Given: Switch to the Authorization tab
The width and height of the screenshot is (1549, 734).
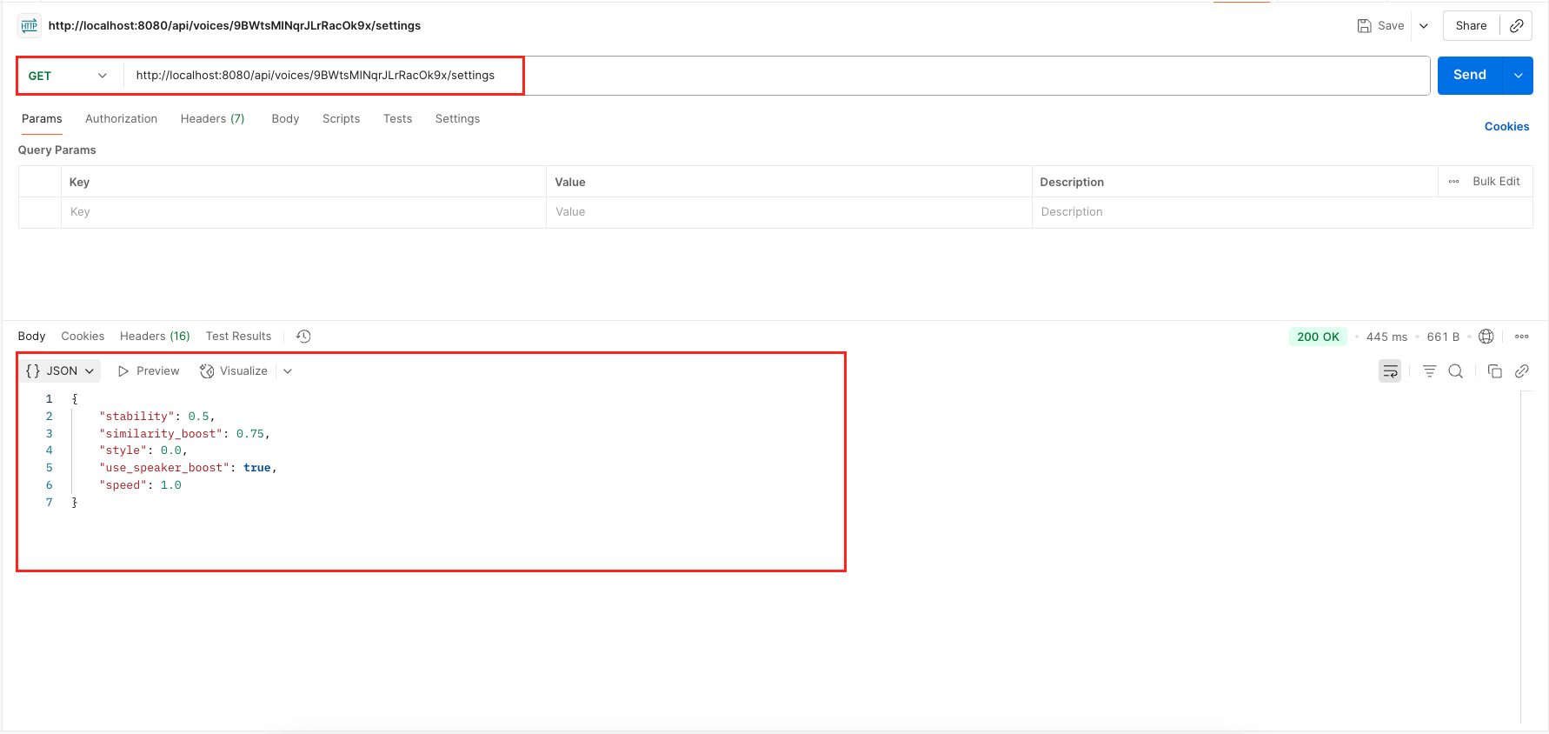Looking at the screenshot, I should [x=121, y=119].
